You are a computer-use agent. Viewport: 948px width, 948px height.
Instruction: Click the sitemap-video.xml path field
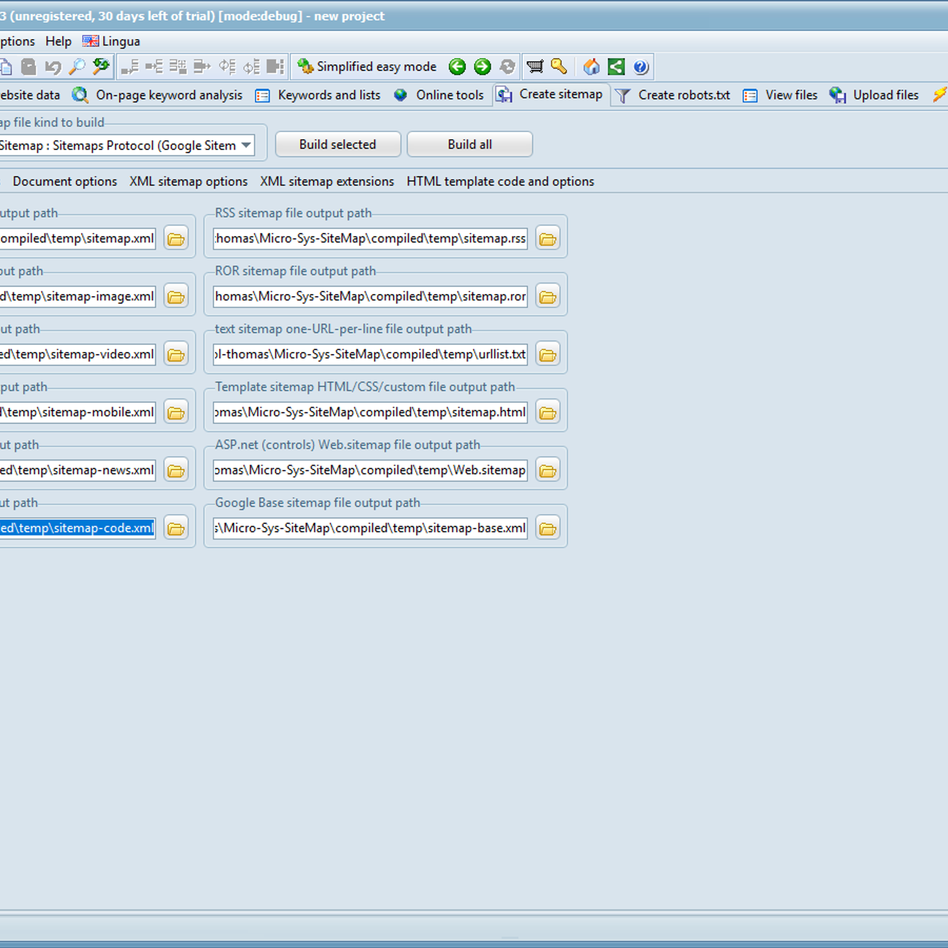[78, 354]
